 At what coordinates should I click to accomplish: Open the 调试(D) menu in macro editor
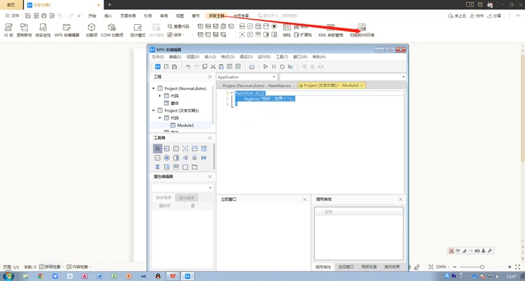246,57
